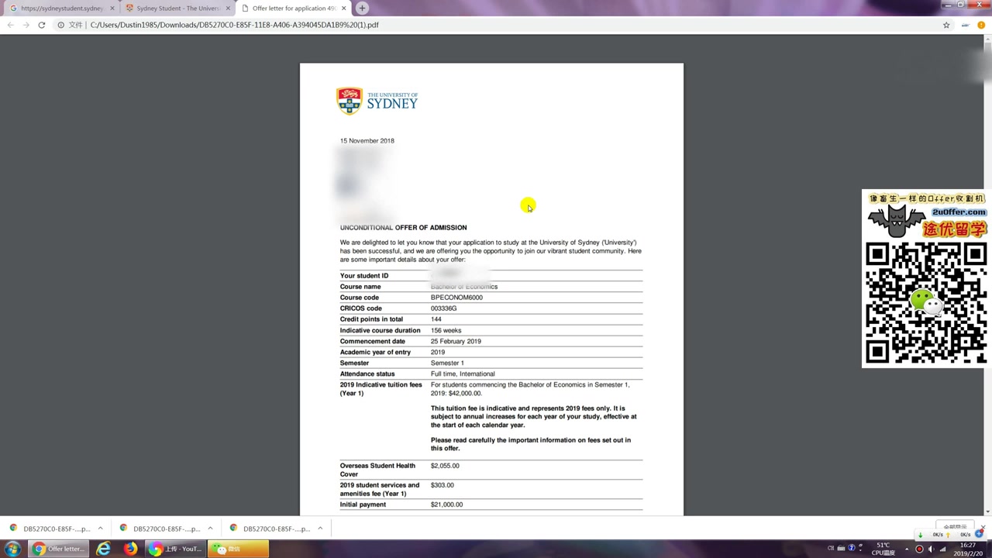The height and width of the screenshot is (558, 992).
Task: Close the Offer letter tab
Action: pyautogui.click(x=343, y=9)
